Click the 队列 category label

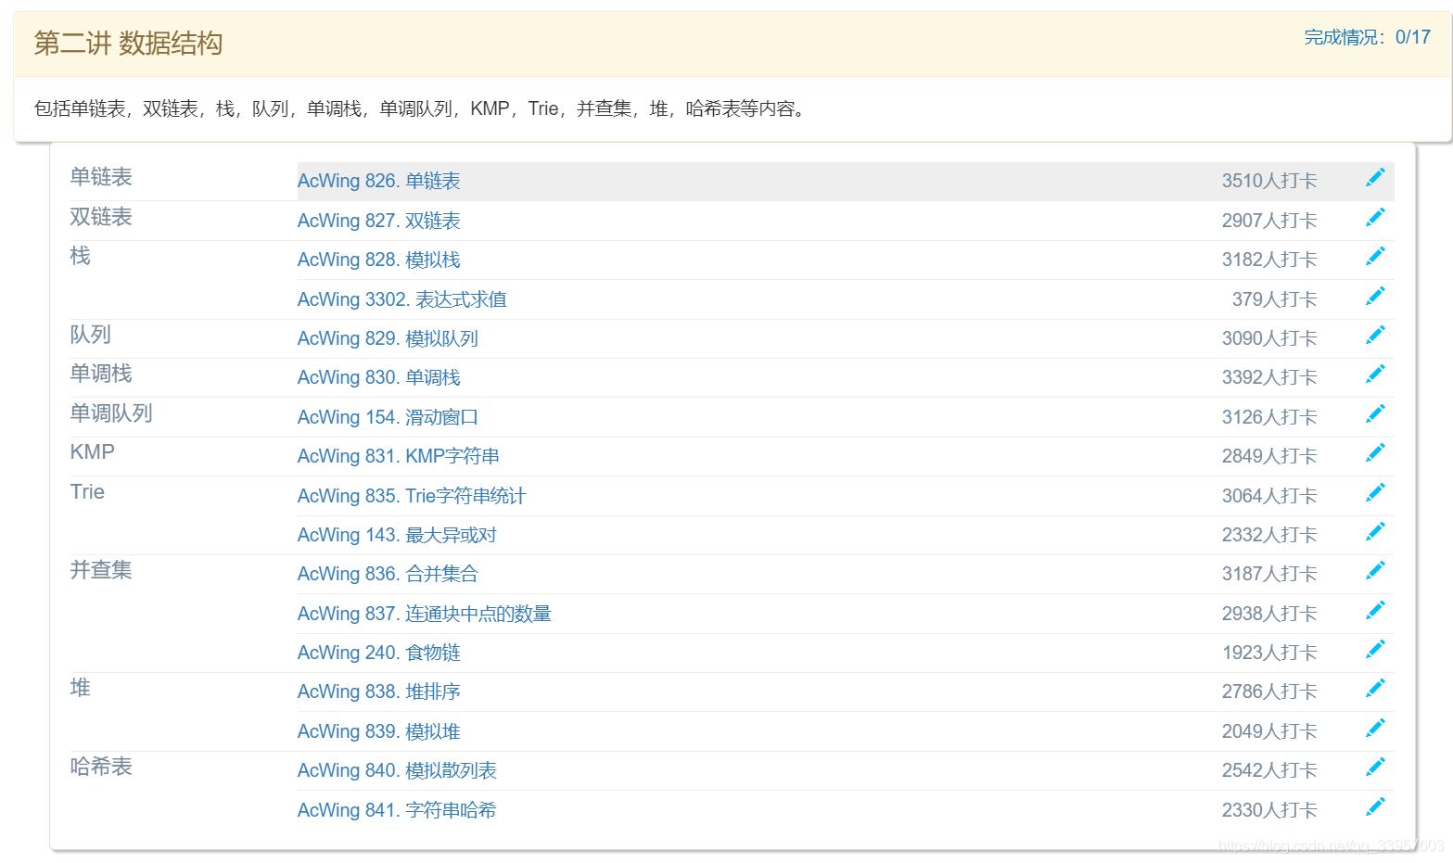click(91, 335)
